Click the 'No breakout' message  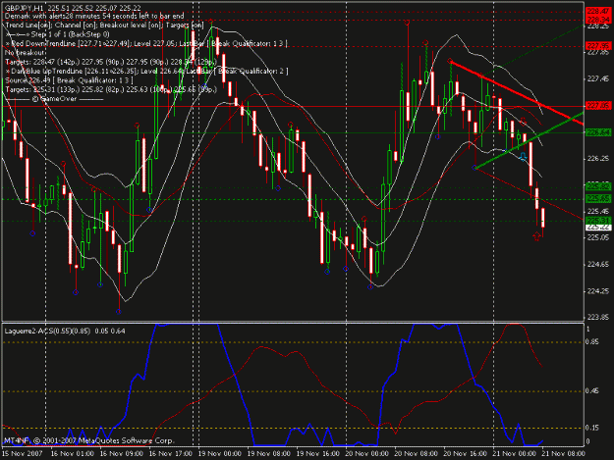(25, 52)
